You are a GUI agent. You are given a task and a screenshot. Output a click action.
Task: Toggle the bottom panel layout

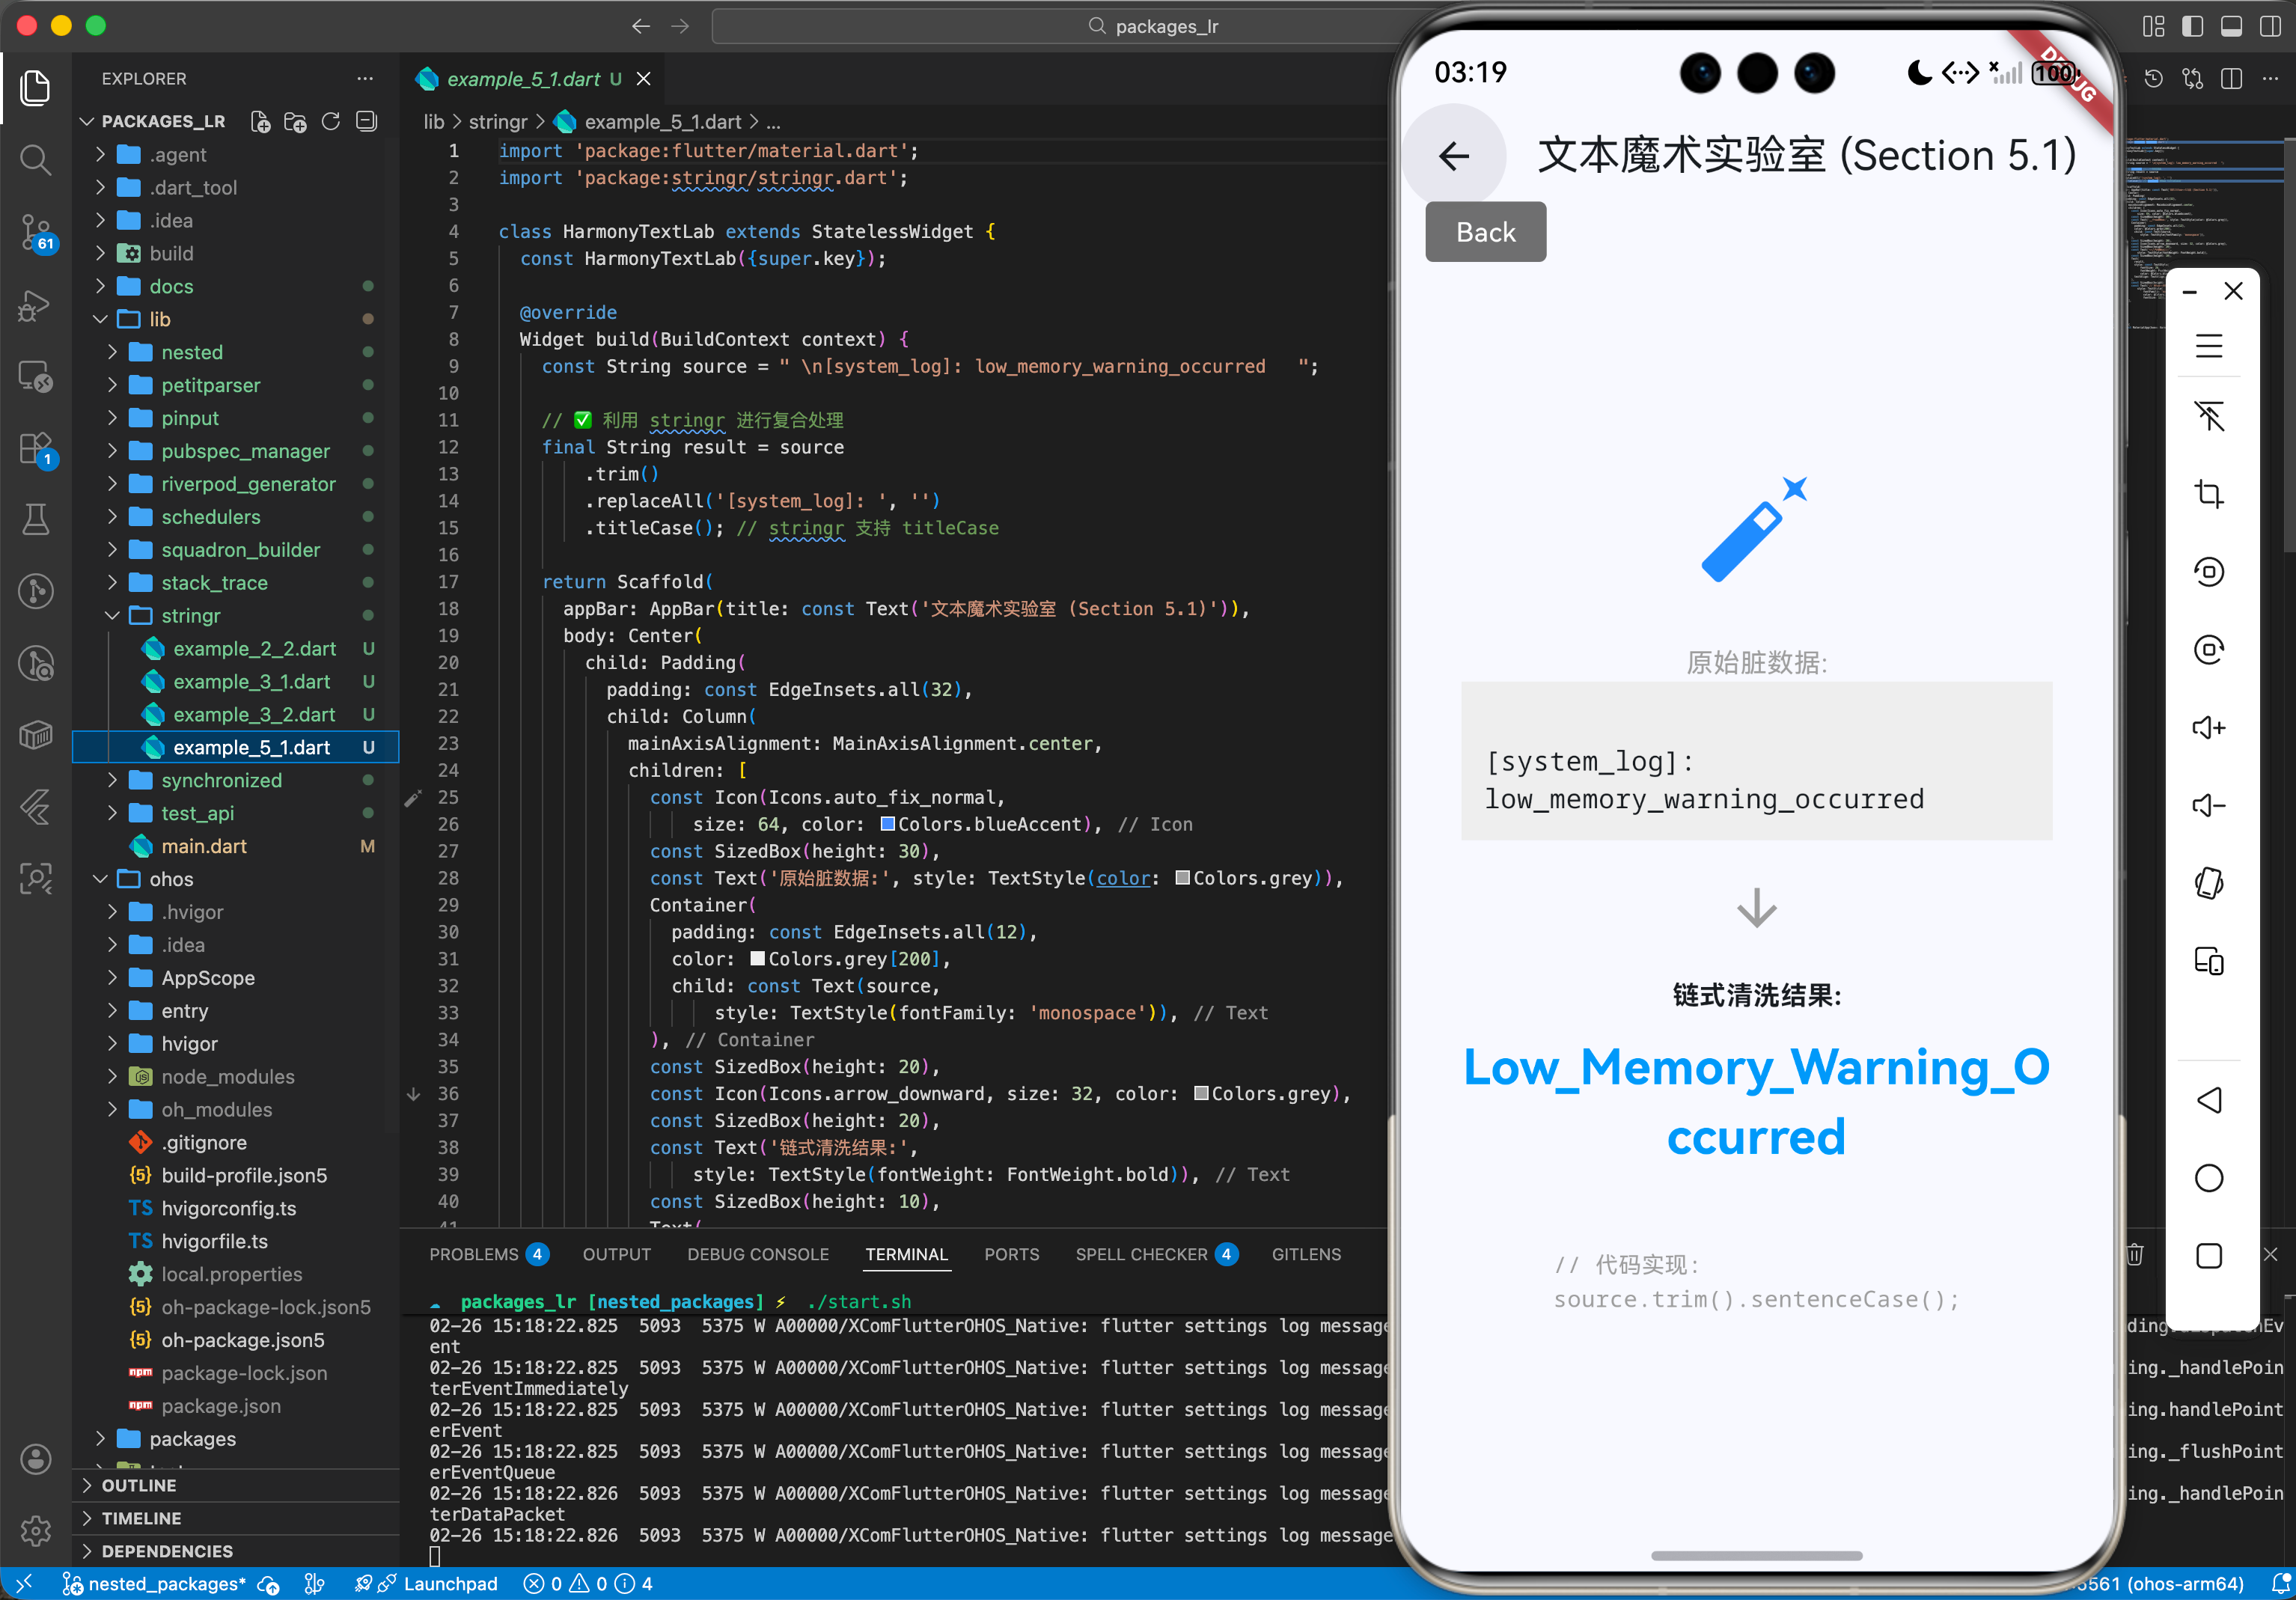[x=2231, y=26]
